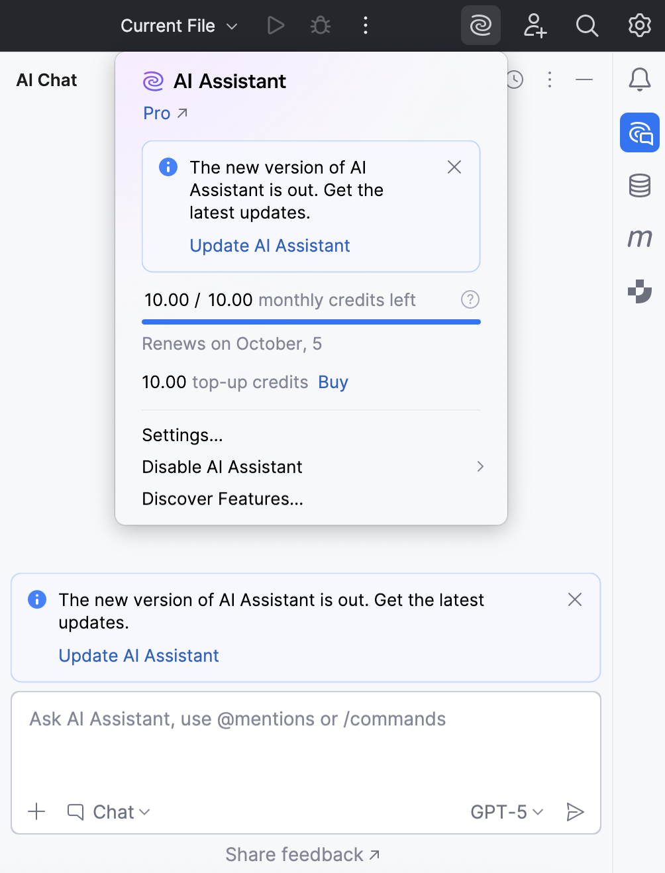The width and height of the screenshot is (665, 873).
Task: Click the Update AI Assistant link
Action: click(270, 245)
